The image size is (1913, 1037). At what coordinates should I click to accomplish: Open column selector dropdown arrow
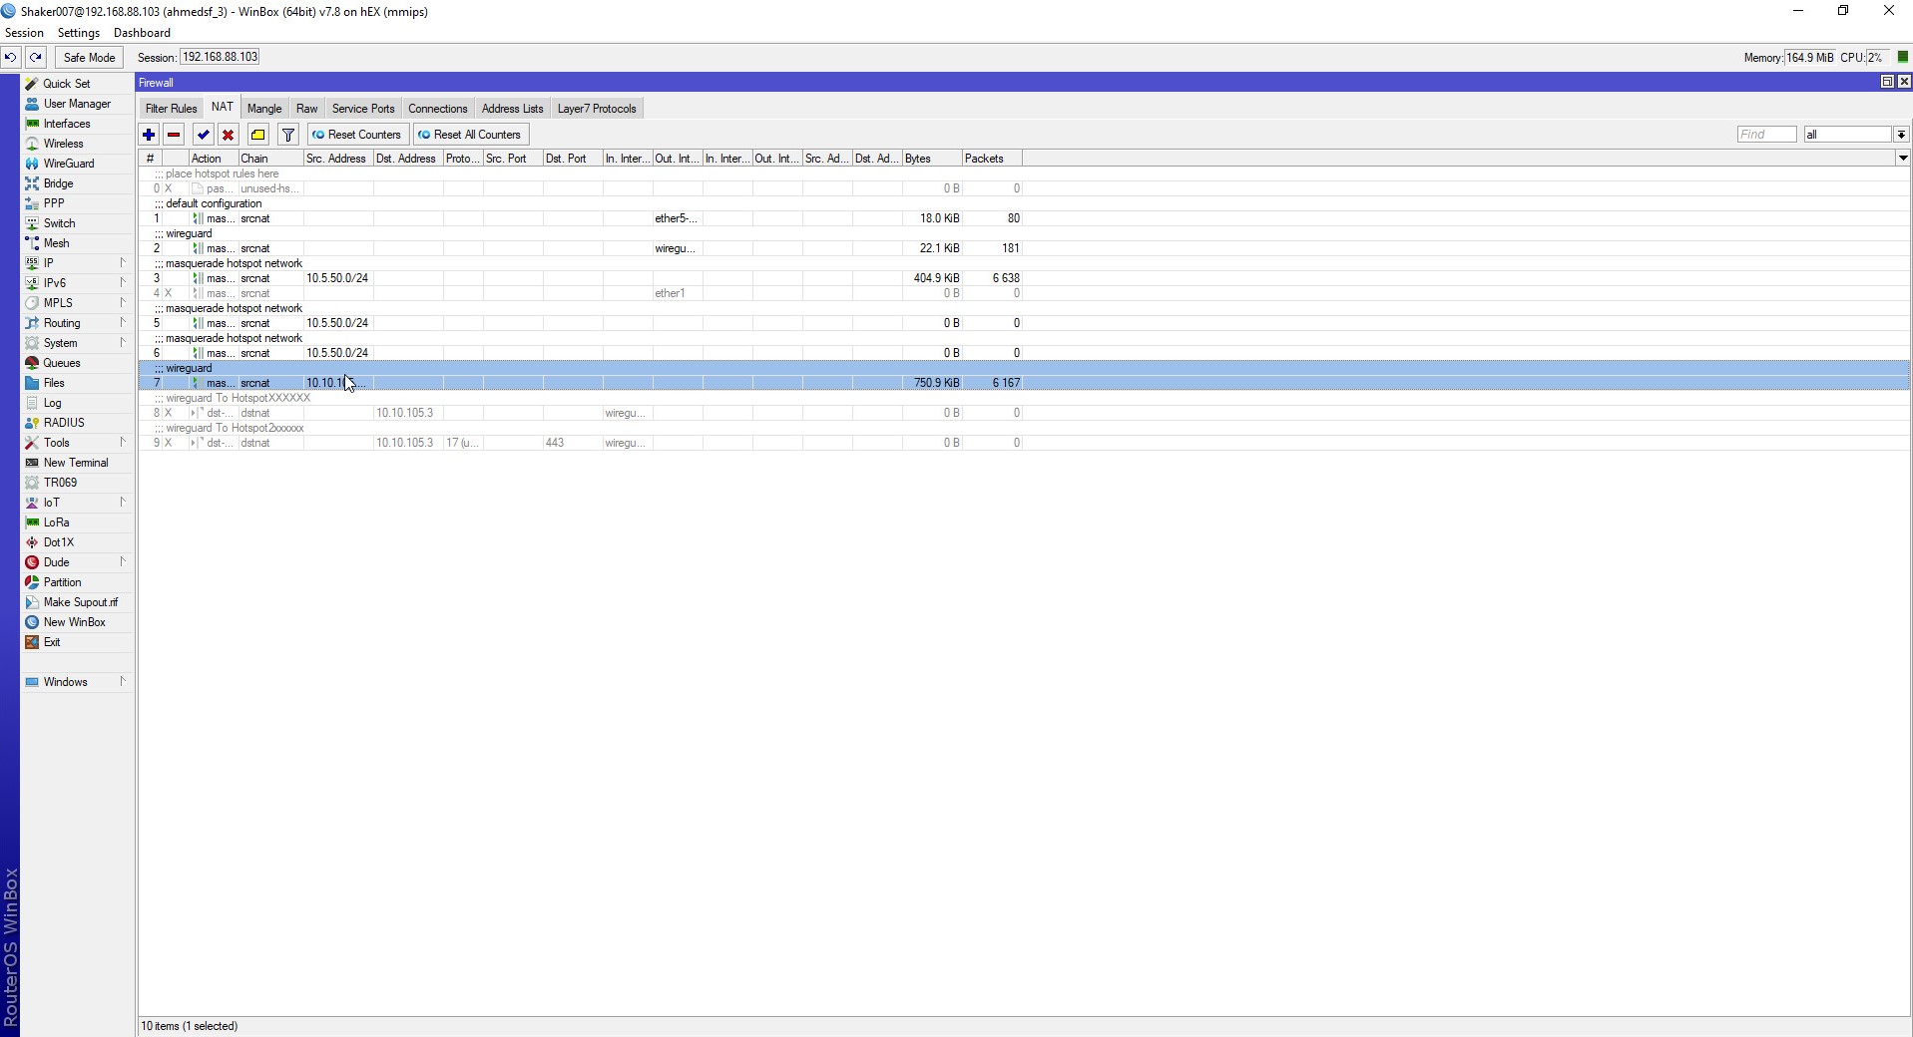[x=1903, y=159]
